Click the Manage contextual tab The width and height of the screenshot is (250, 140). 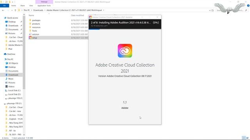coord(44,2)
